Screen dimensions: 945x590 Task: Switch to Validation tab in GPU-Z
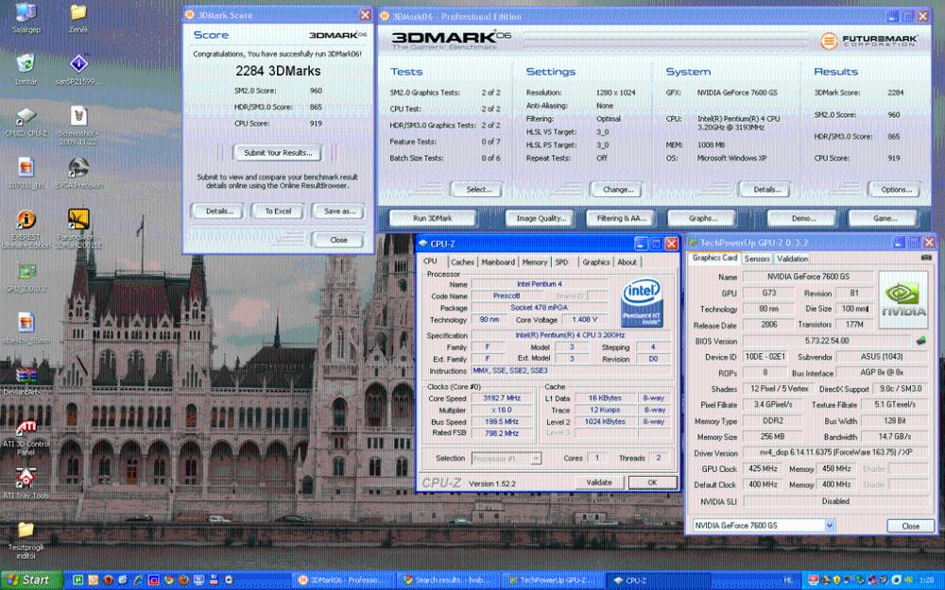tap(792, 259)
